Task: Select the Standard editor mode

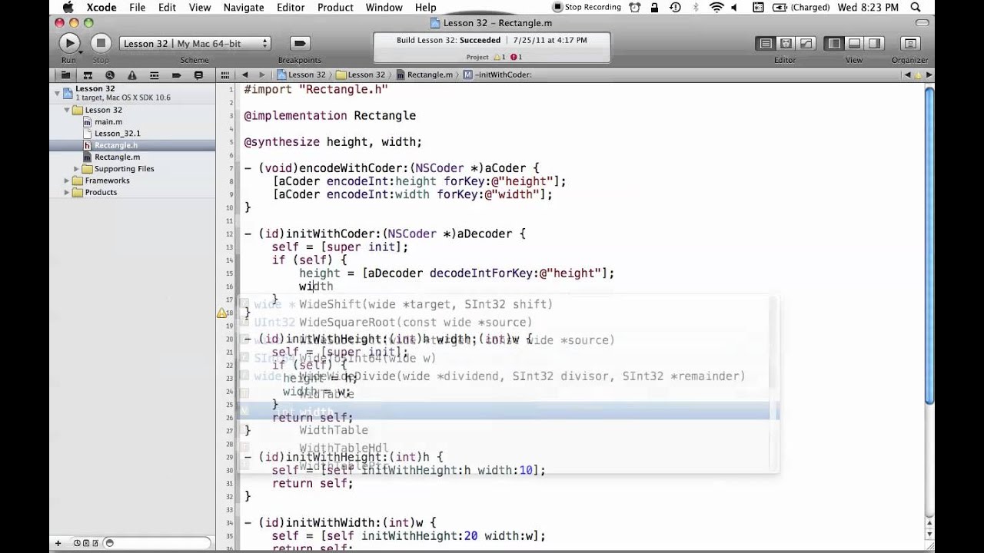Action: (766, 44)
